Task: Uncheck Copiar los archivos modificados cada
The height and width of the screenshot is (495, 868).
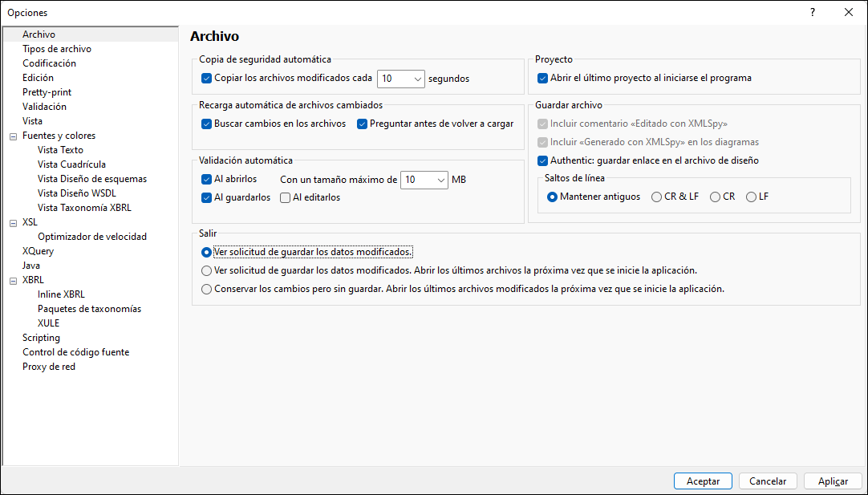Action: tap(206, 79)
